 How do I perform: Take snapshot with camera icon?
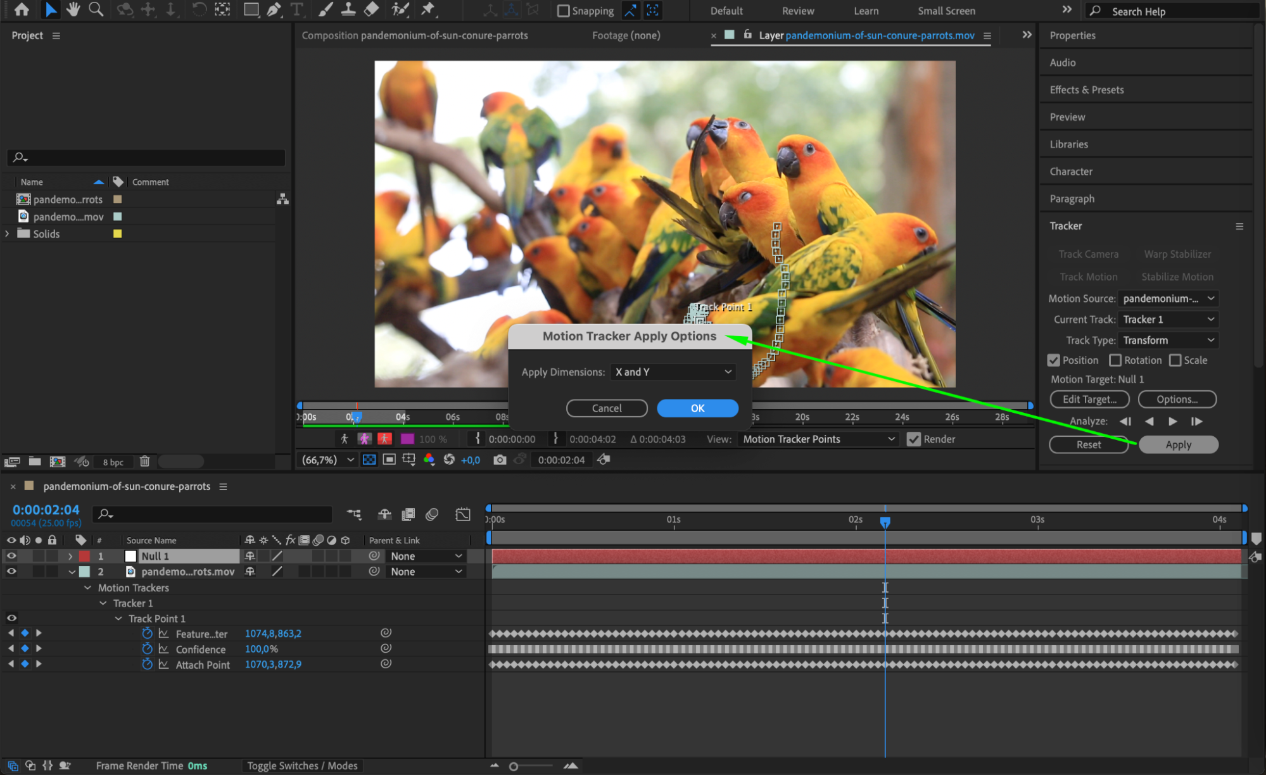tap(500, 460)
